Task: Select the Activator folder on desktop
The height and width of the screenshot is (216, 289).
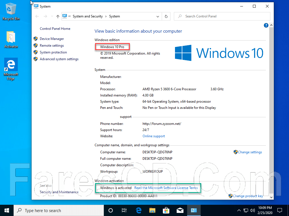Action: tap(11, 40)
